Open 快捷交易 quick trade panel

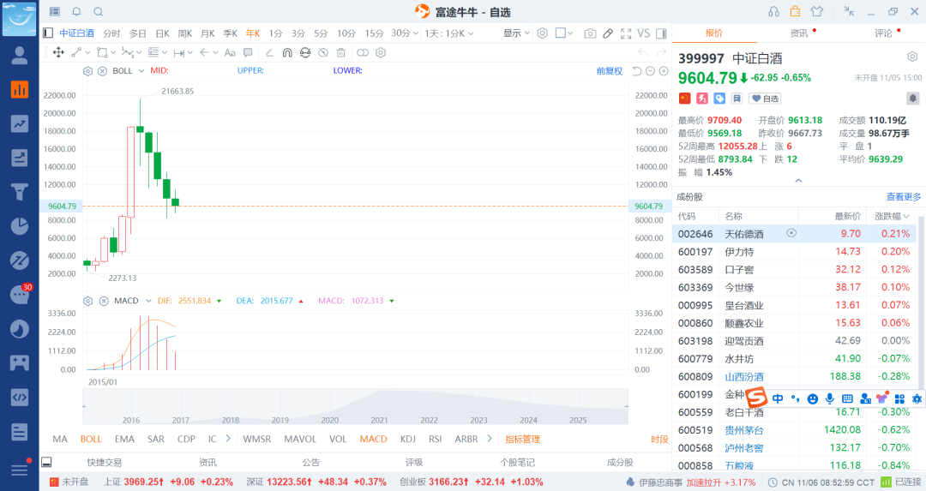(105, 462)
